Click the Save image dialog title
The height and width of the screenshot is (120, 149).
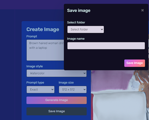(79, 10)
